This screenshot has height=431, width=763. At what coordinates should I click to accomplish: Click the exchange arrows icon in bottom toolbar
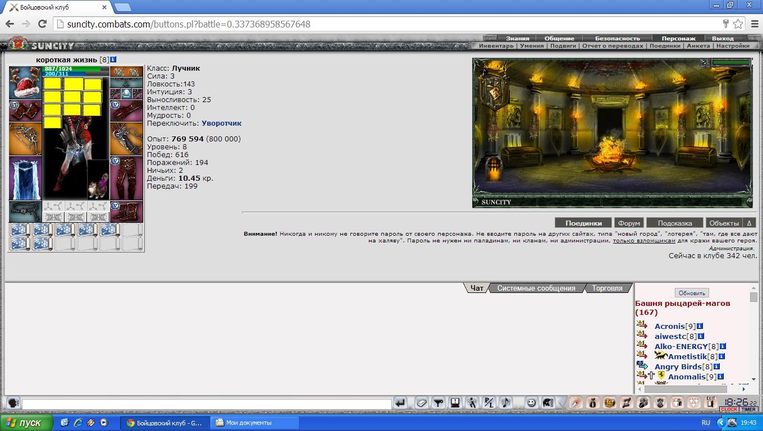[x=627, y=402]
